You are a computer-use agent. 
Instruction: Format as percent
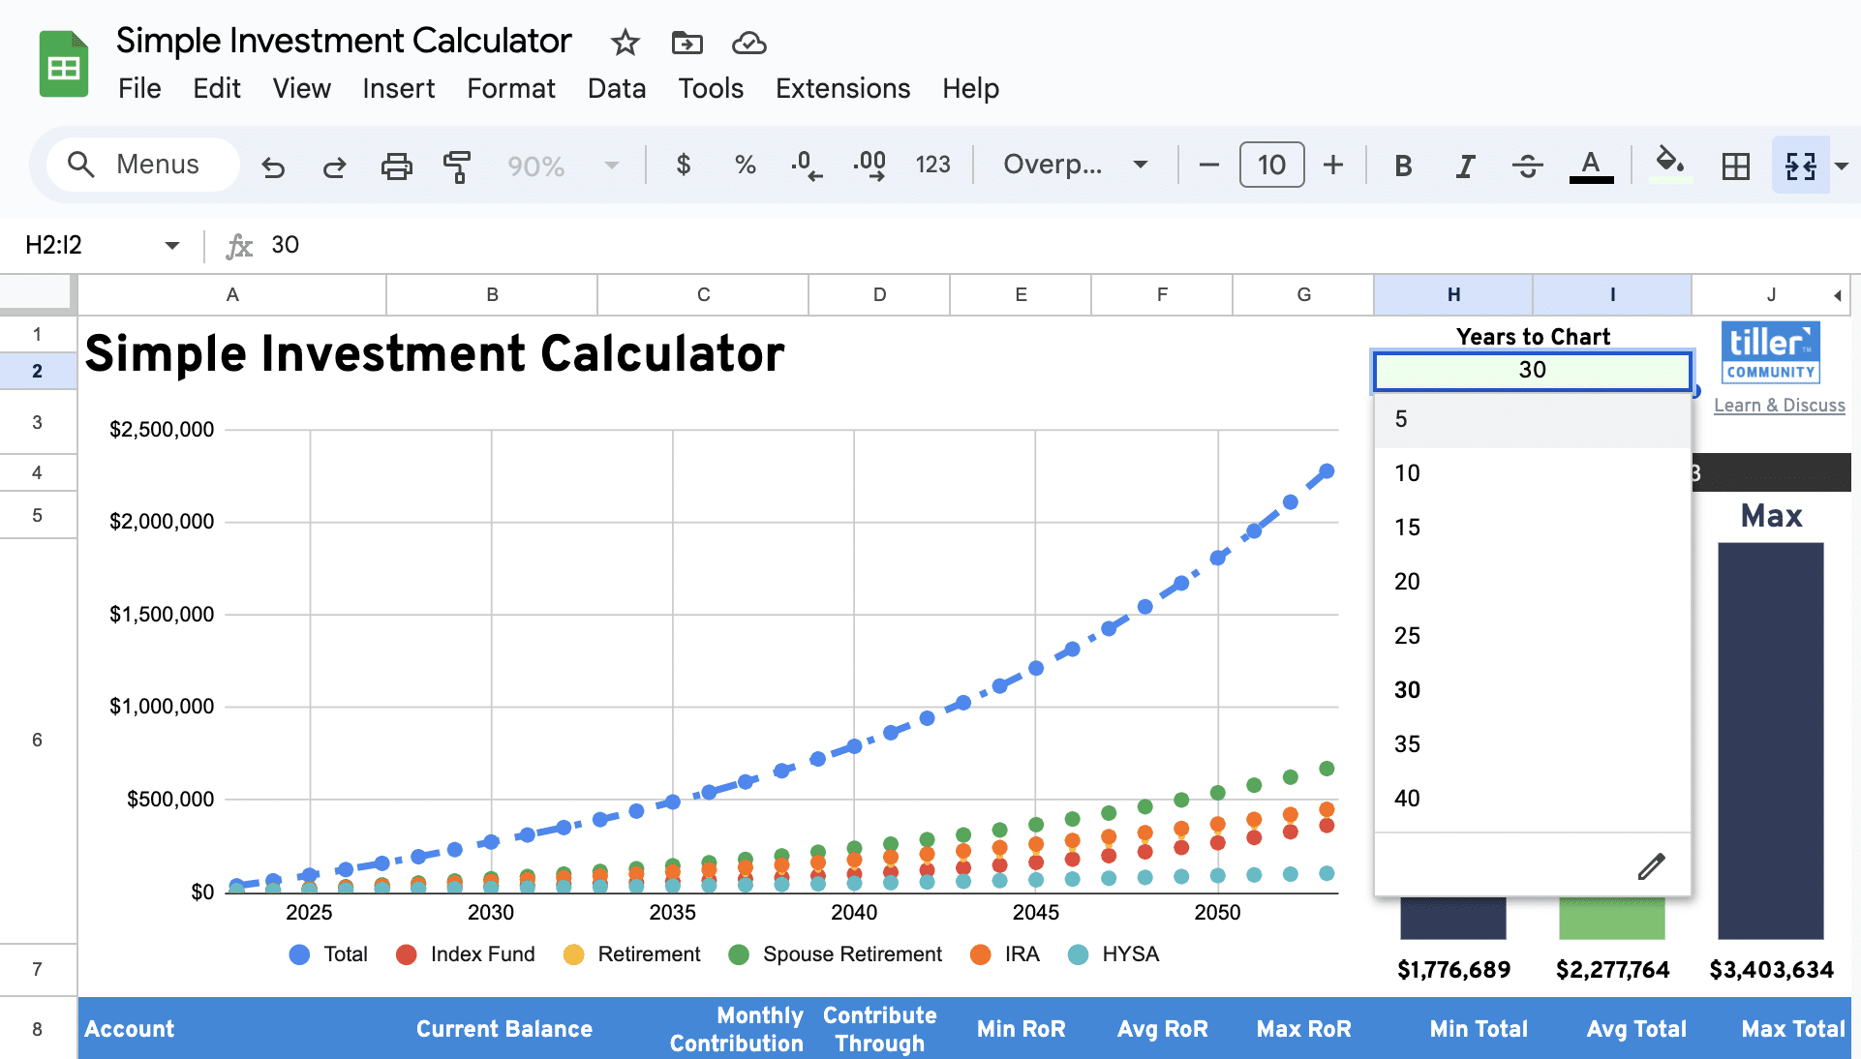click(x=745, y=165)
